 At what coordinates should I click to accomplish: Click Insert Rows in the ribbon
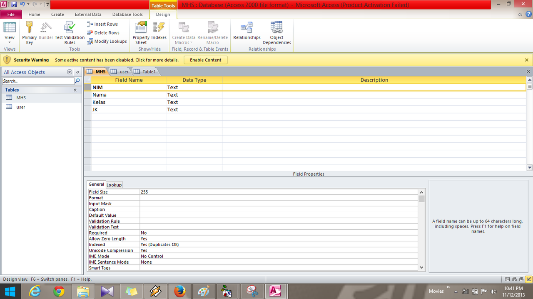coord(103,25)
